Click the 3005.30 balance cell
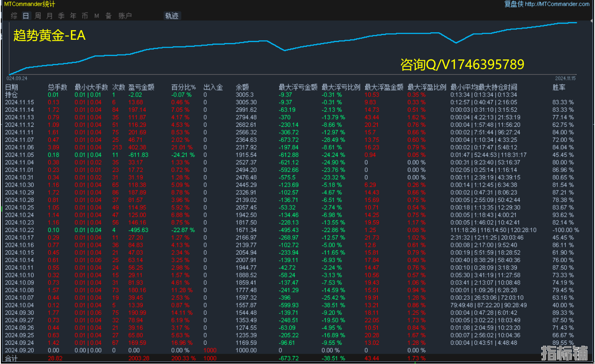The width and height of the screenshot is (595, 364). pyautogui.click(x=246, y=102)
